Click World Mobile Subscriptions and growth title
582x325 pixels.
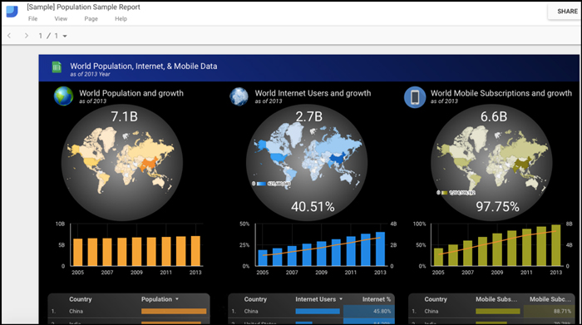(501, 93)
